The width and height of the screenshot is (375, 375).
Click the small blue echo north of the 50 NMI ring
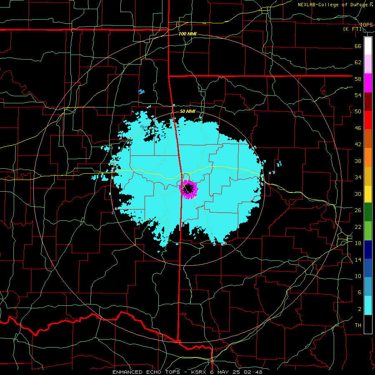pos(142,92)
